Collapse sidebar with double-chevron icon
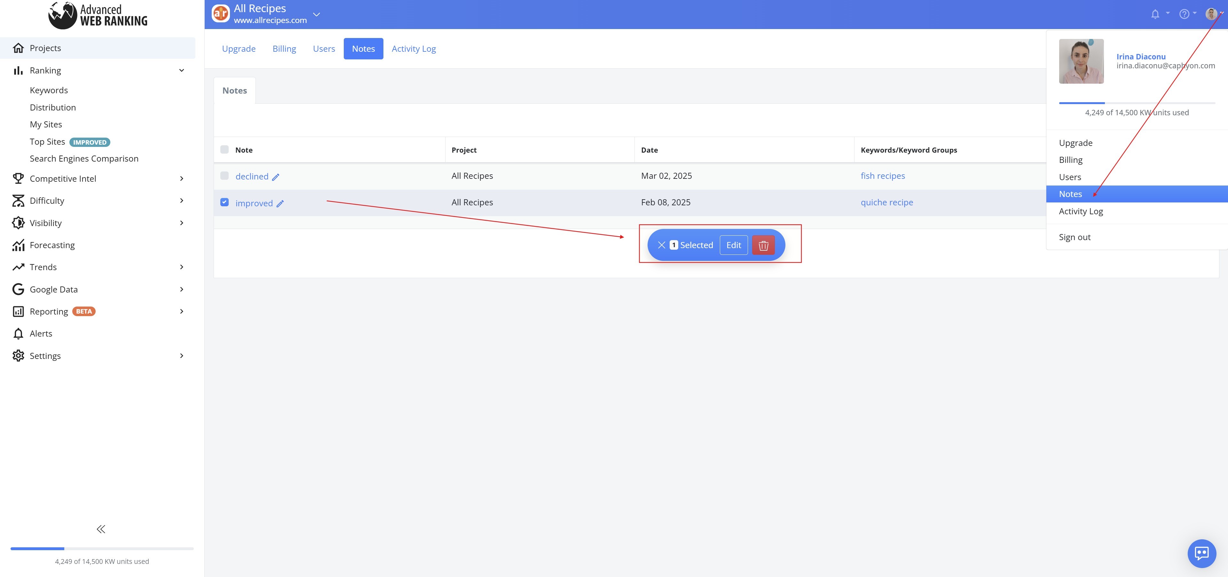1228x577 pixels. [x=101, y=529]
